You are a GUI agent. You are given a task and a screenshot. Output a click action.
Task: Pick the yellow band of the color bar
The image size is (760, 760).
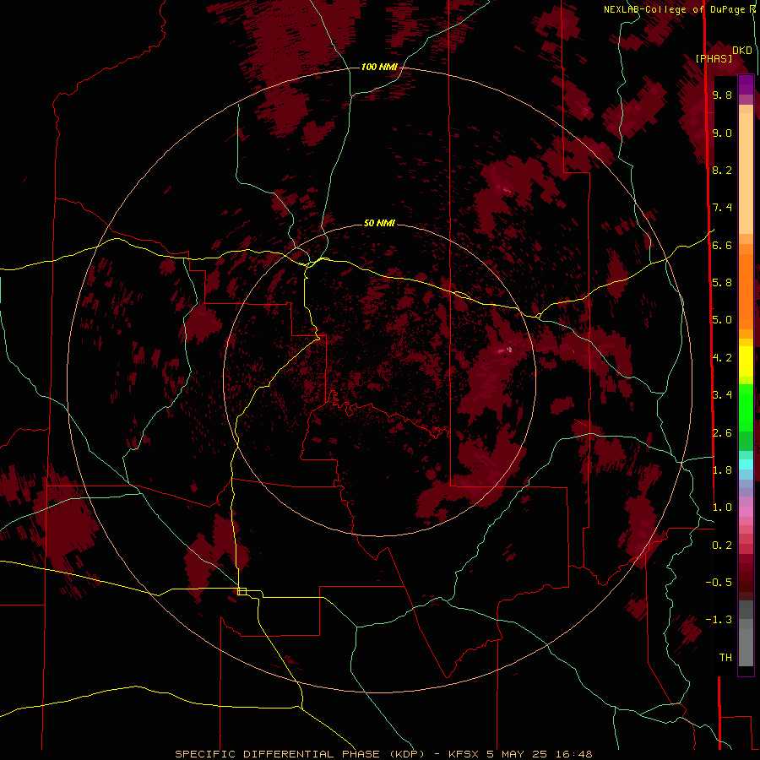click(x=746, y=361)
